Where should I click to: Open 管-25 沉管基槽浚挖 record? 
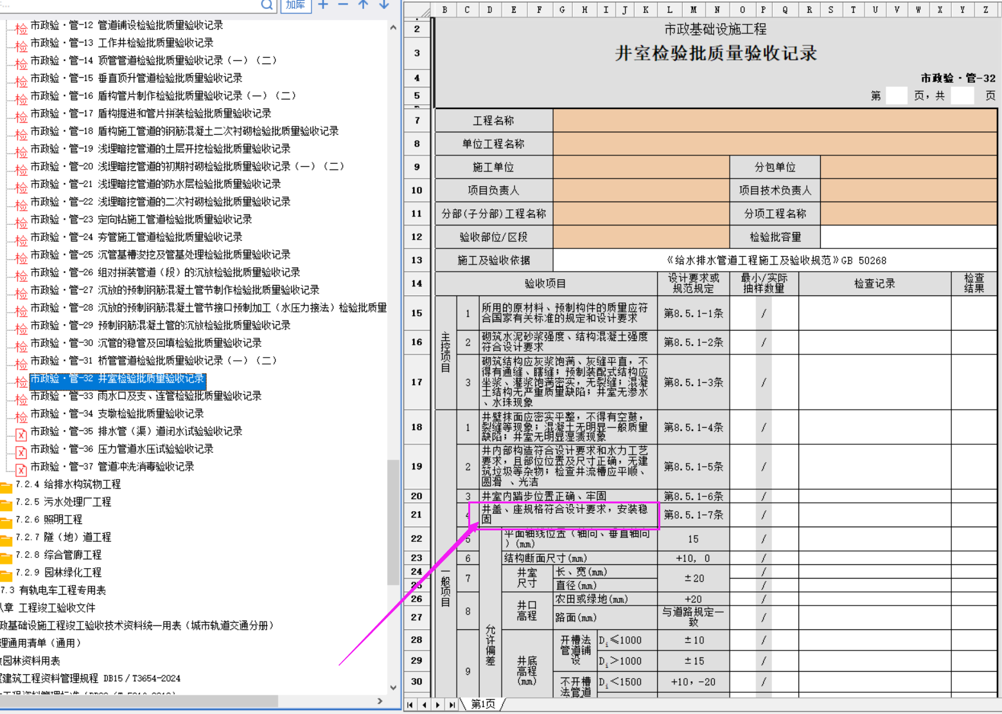point(161,254)
